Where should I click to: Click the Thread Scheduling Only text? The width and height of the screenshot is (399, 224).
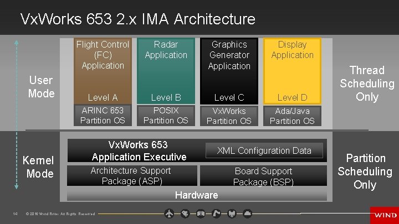pyautogui.click(x=367, y=84)
